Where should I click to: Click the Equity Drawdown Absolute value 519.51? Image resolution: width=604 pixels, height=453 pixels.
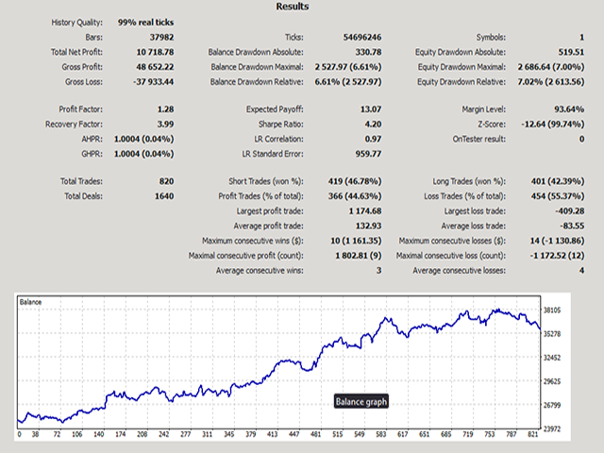(571, 52)
